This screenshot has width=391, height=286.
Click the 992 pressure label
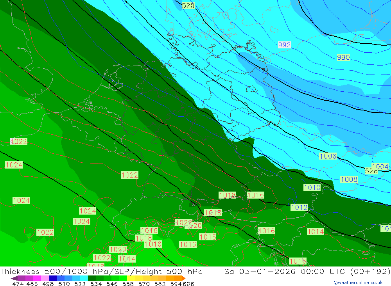(284, 45)
